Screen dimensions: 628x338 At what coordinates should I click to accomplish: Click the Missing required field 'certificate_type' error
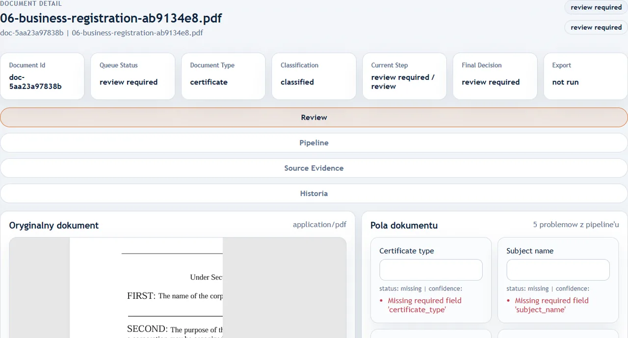424,305
